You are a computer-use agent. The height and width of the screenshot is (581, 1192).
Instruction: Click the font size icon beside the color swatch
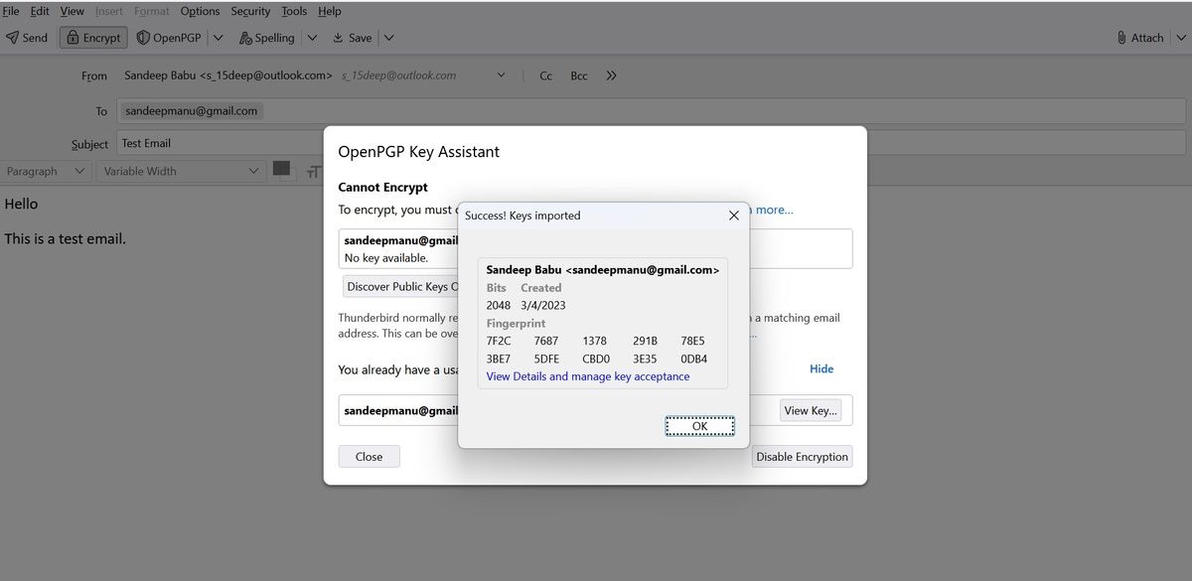(313, 172)
